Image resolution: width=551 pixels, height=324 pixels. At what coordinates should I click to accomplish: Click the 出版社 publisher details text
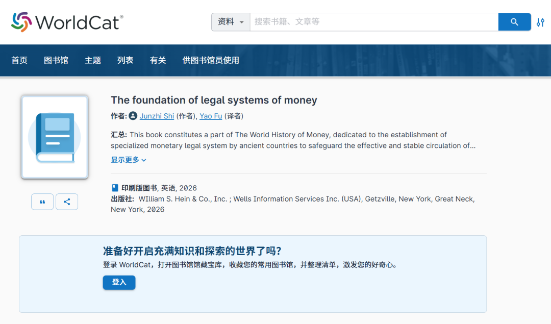point(293,204)
